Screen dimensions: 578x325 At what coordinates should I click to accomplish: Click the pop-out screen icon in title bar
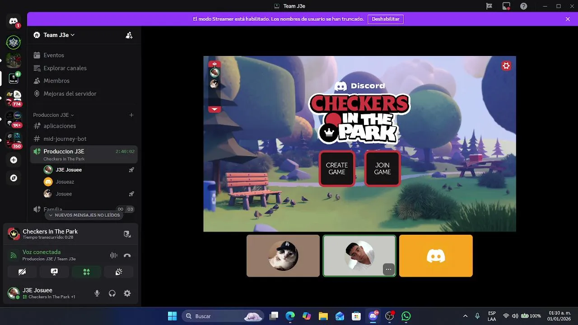pos(506,6)
